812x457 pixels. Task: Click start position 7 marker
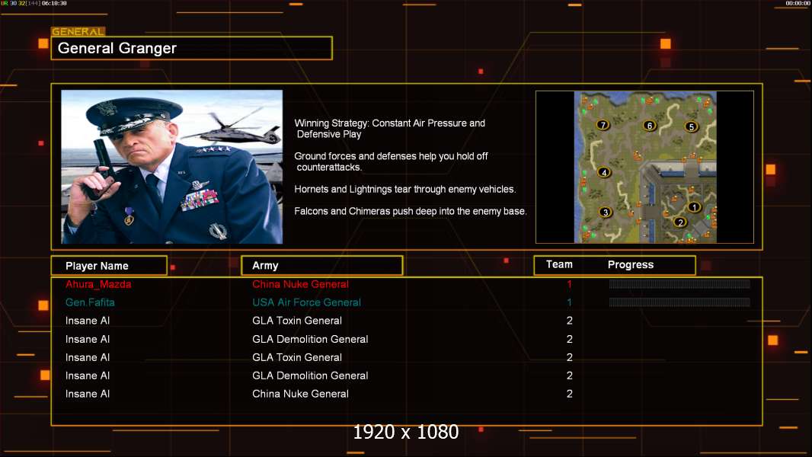[x=603, y=125]
